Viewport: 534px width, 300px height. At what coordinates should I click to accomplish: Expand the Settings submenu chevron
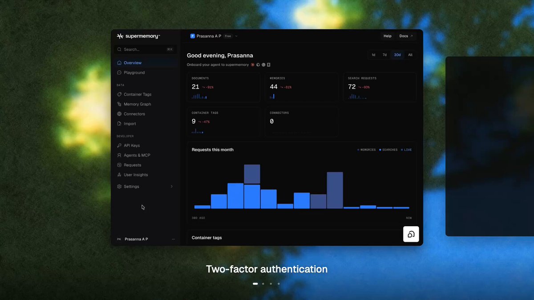172,187
